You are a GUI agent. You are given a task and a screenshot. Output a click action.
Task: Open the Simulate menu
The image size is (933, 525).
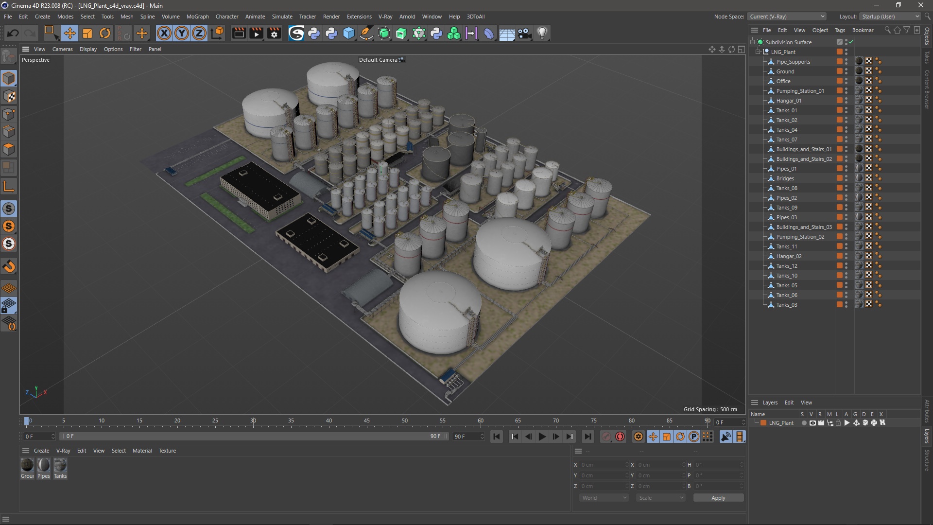click(x=282, y=17)
